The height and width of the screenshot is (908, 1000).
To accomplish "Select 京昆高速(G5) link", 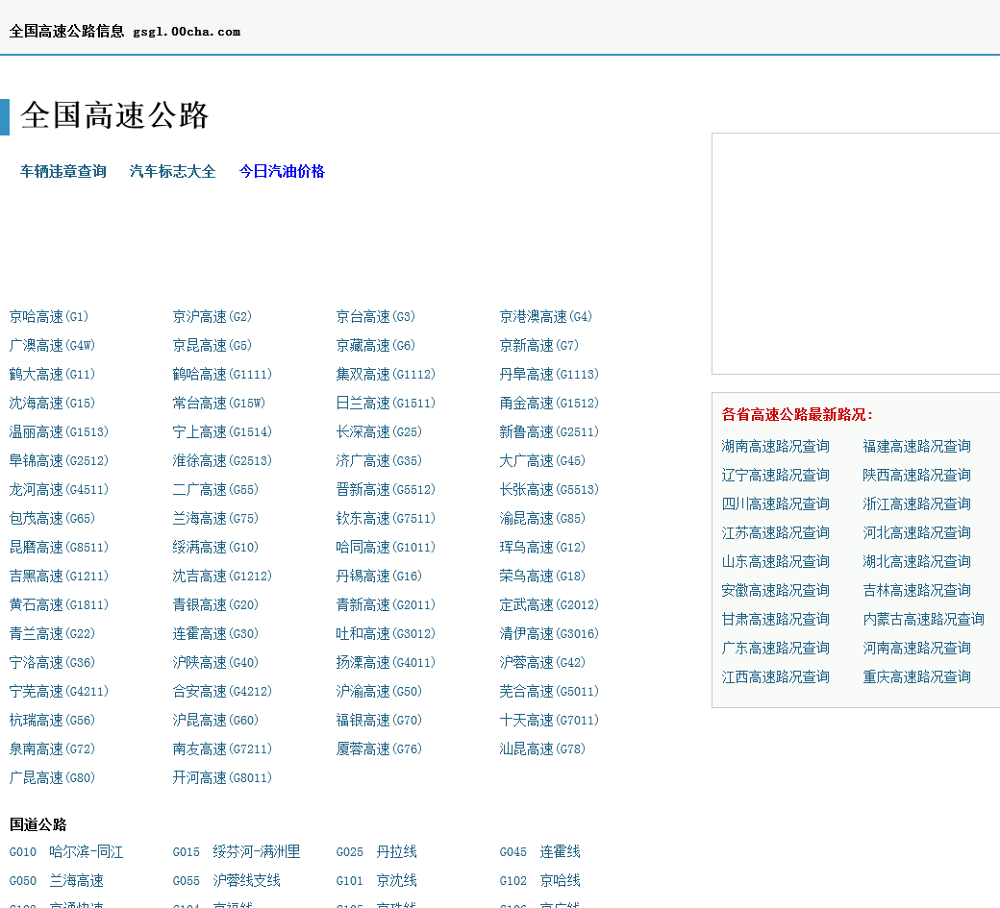I will [x=212, y=345].
